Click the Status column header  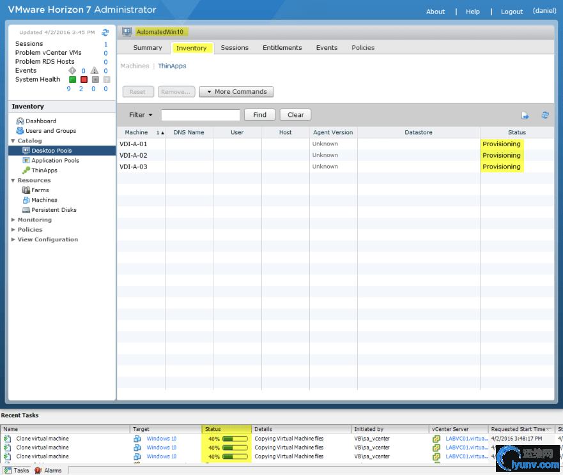click(x=517, y=132)
